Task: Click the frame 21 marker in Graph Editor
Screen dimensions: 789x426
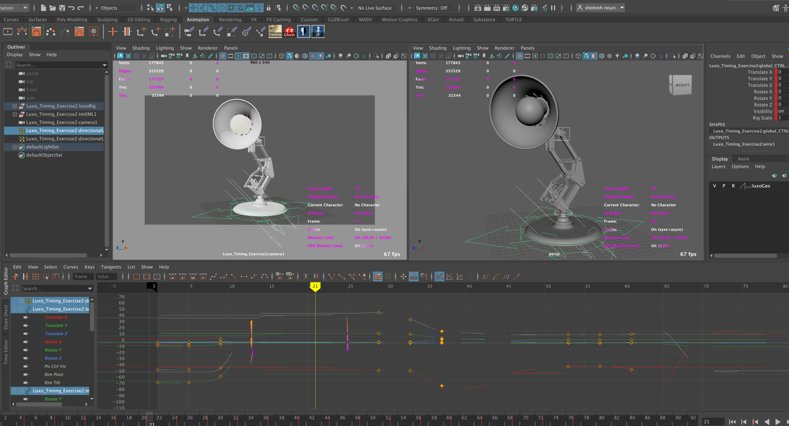Action: (315, 286)
